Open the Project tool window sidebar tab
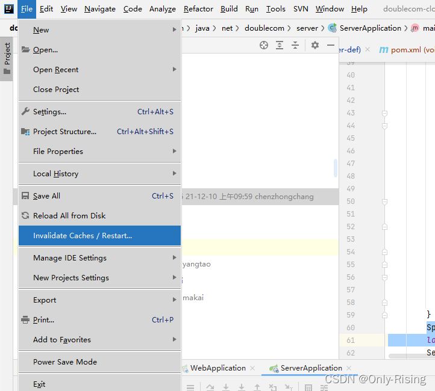Image resolution: width=435 pixels, height=391 pixels. pyautogui.click(x=7, y=59)
